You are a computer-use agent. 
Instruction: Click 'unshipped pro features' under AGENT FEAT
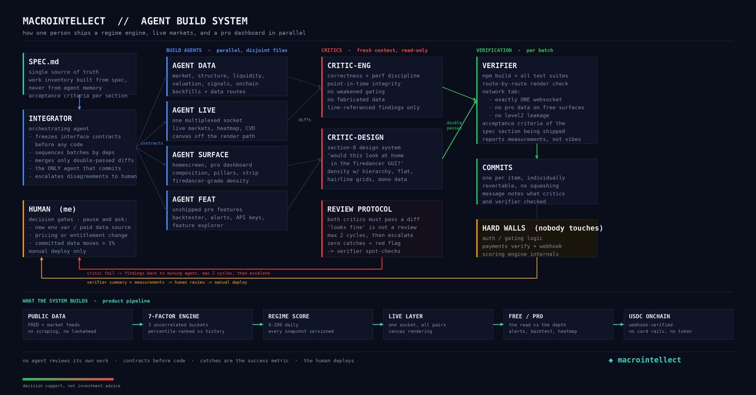click(207, 210)
